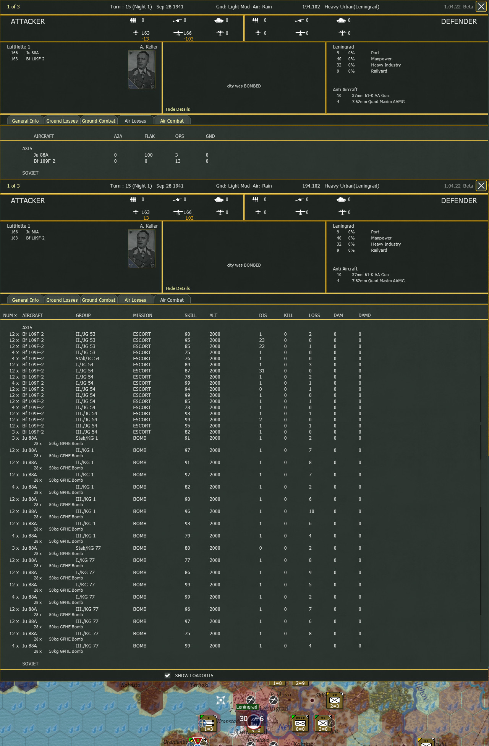Click the attacker fighter icon showing 163, lower report
The width and height of the screenshot is (489, 746).
pos(136,212)
